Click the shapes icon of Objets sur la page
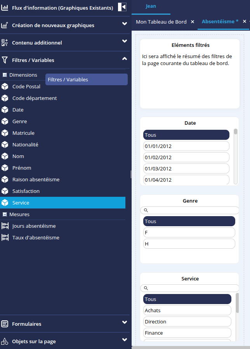Screen dimensions: 250x349 5,341
